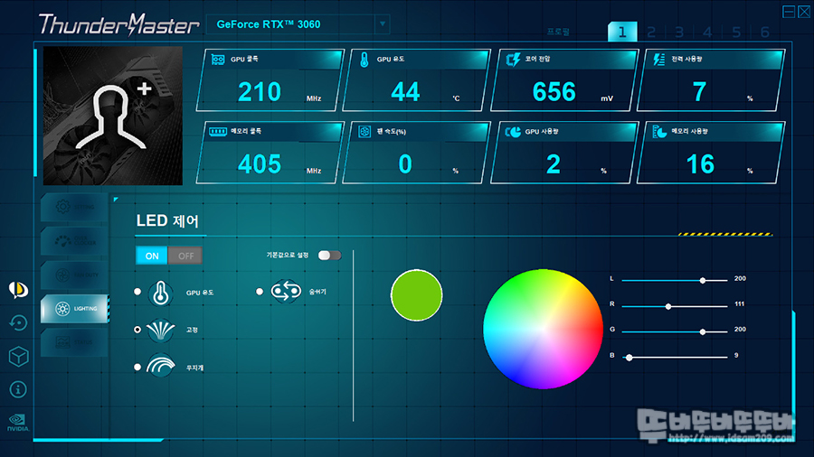Click the breathing mode arrows icon
This screenshot has width=814, height=457.
pos(286,292)
